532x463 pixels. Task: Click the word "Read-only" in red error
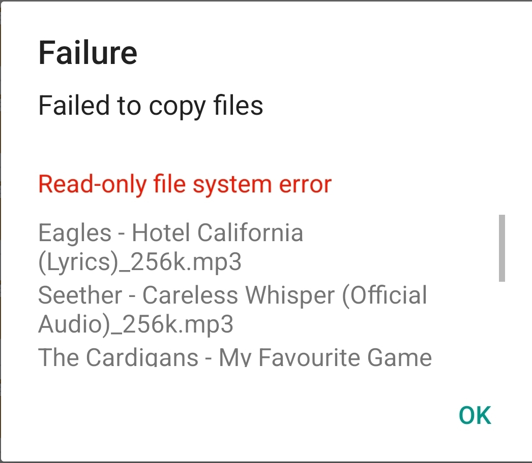click(x=93, y=184)
